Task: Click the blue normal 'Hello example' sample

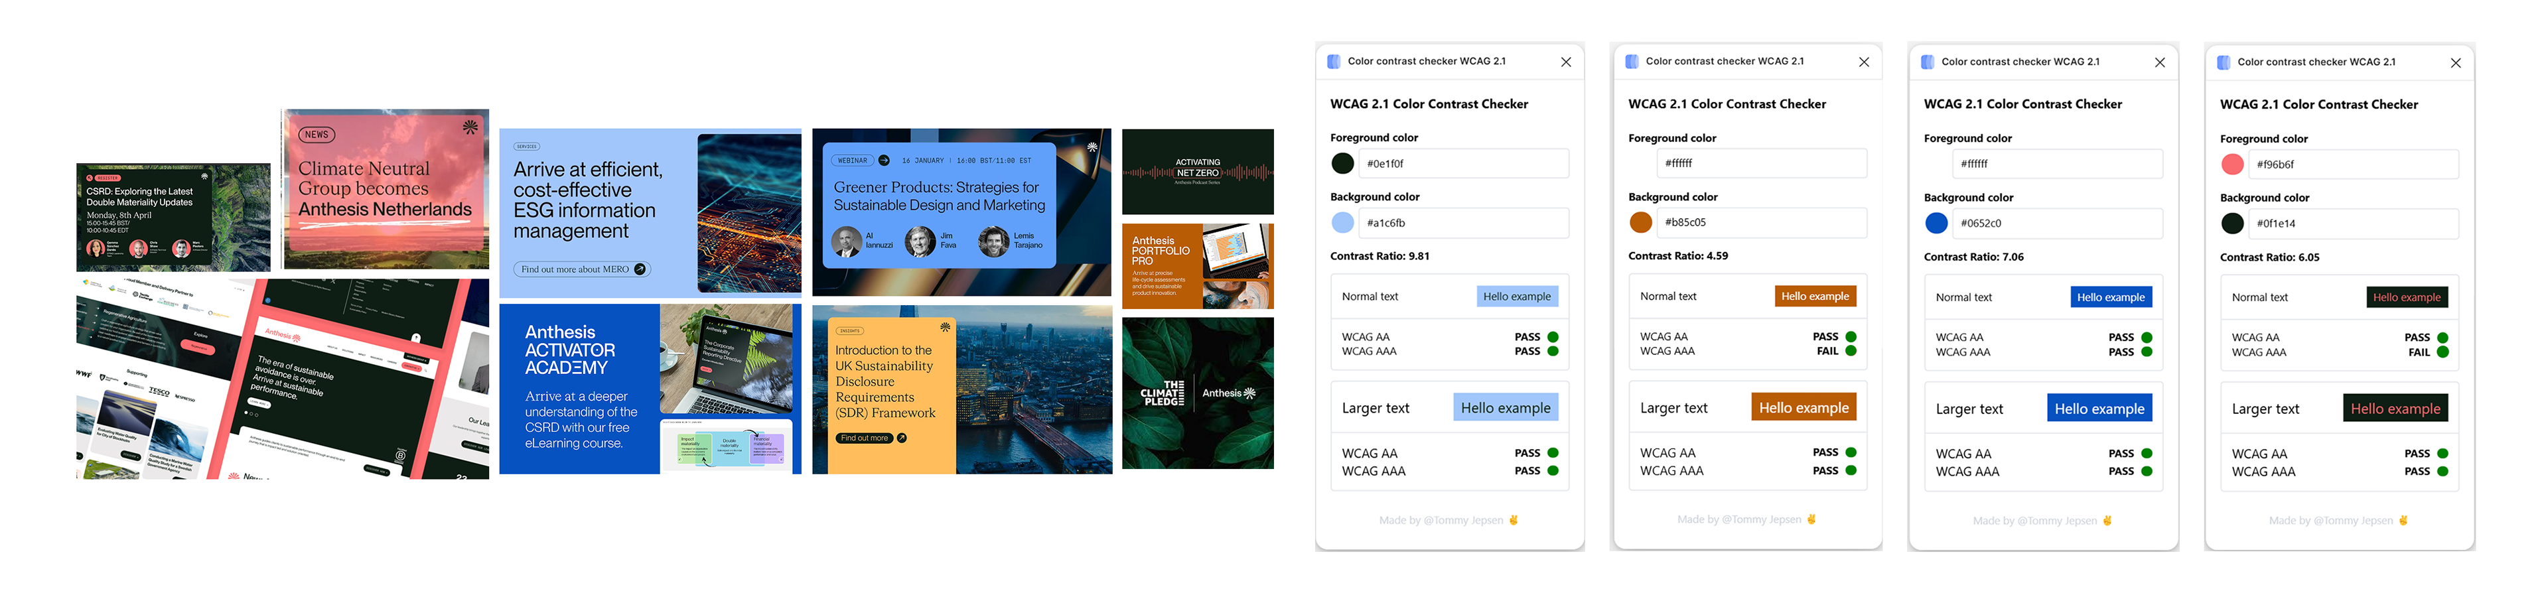Action: click(2111, 297)
